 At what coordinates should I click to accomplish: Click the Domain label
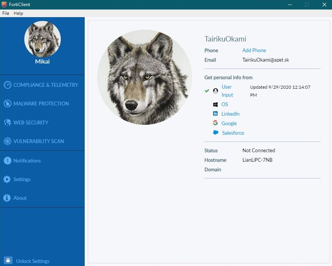pos(213,169)
